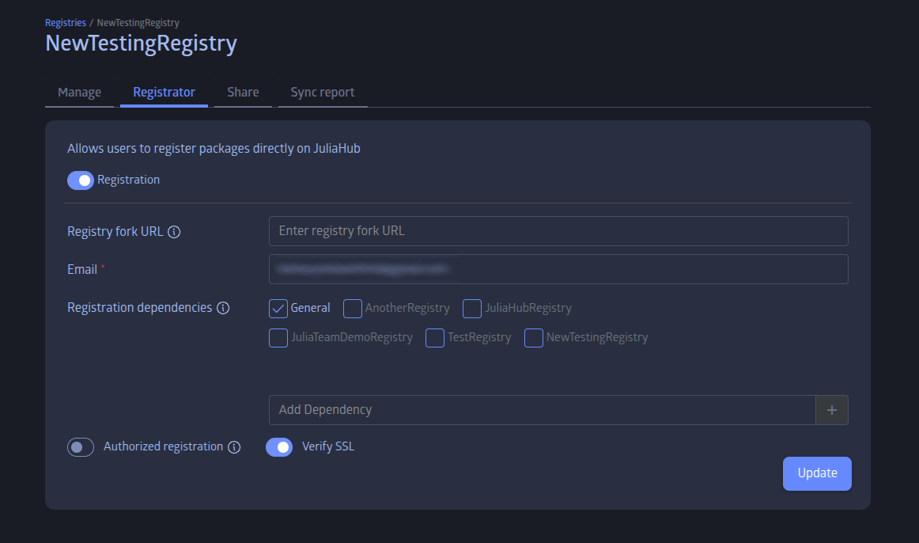Click the 'Allows users to register packages' description
Screen dimensions: 919x543
214,149
